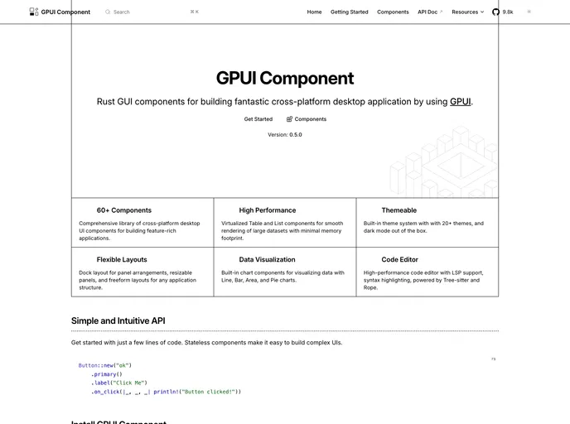Expand the Resources dropdown menu
The width and height of the screenshot is (570, 424).
pos(465,12)
